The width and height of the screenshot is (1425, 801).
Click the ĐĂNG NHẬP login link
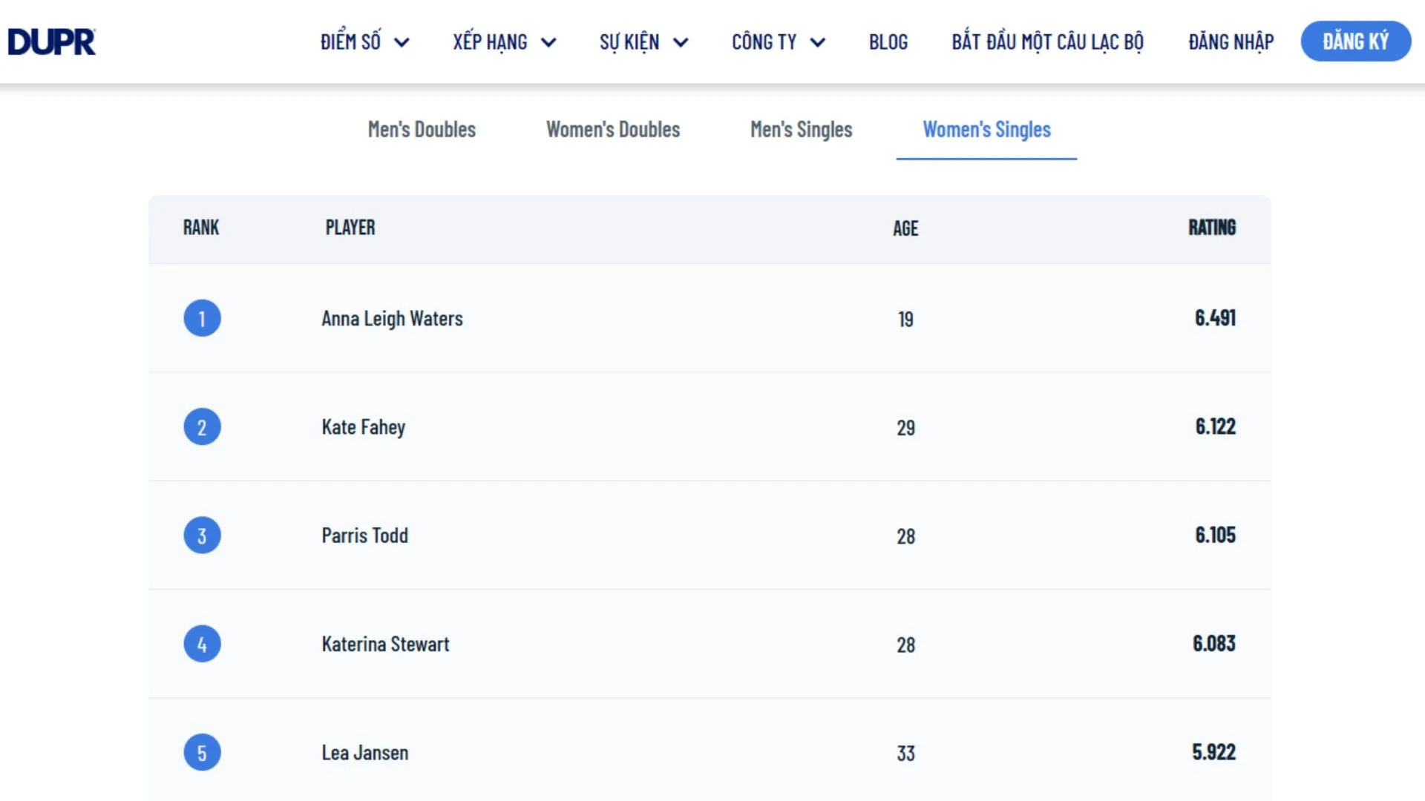click(x=1231, y=42)
